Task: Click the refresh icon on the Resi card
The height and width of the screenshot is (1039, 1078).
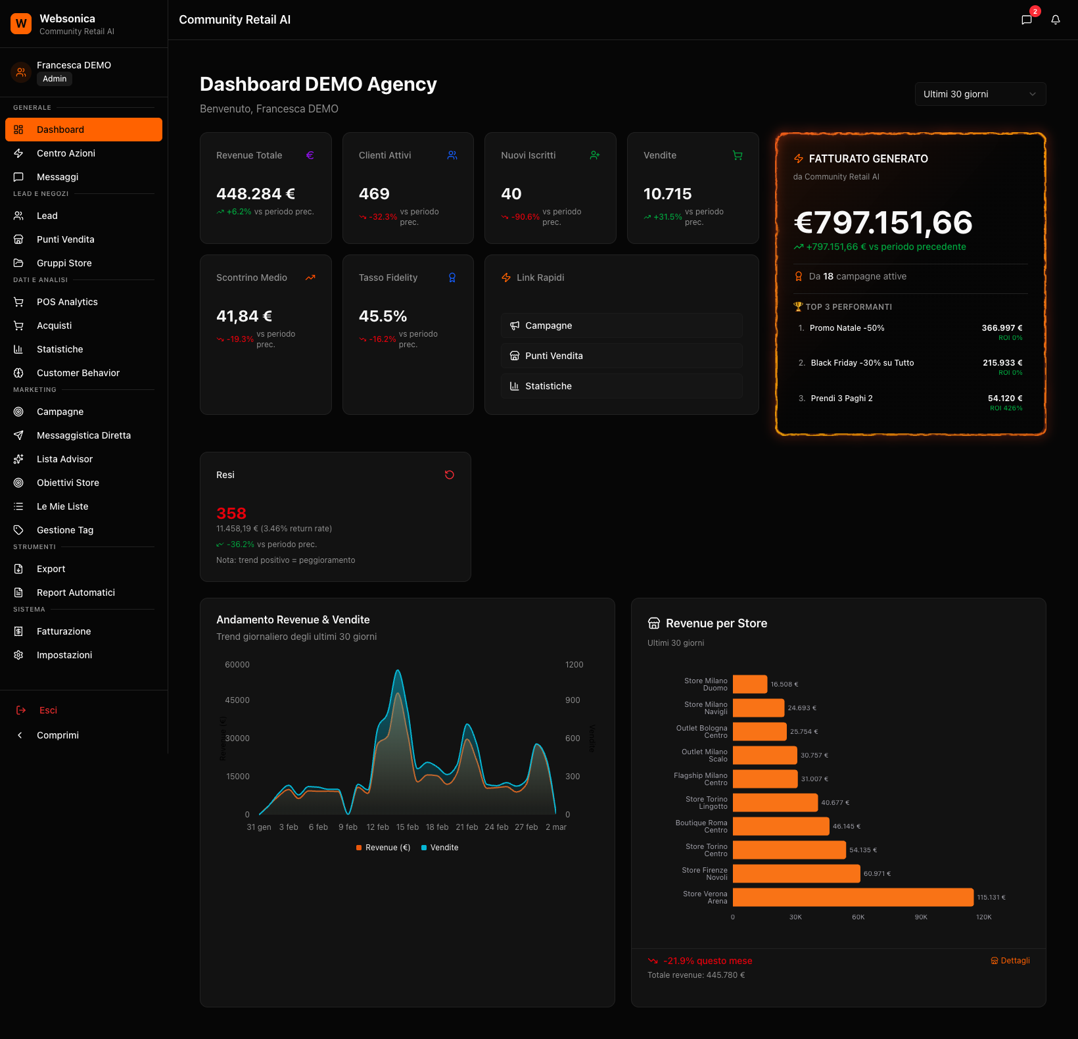Action: [x=450, y=474]
